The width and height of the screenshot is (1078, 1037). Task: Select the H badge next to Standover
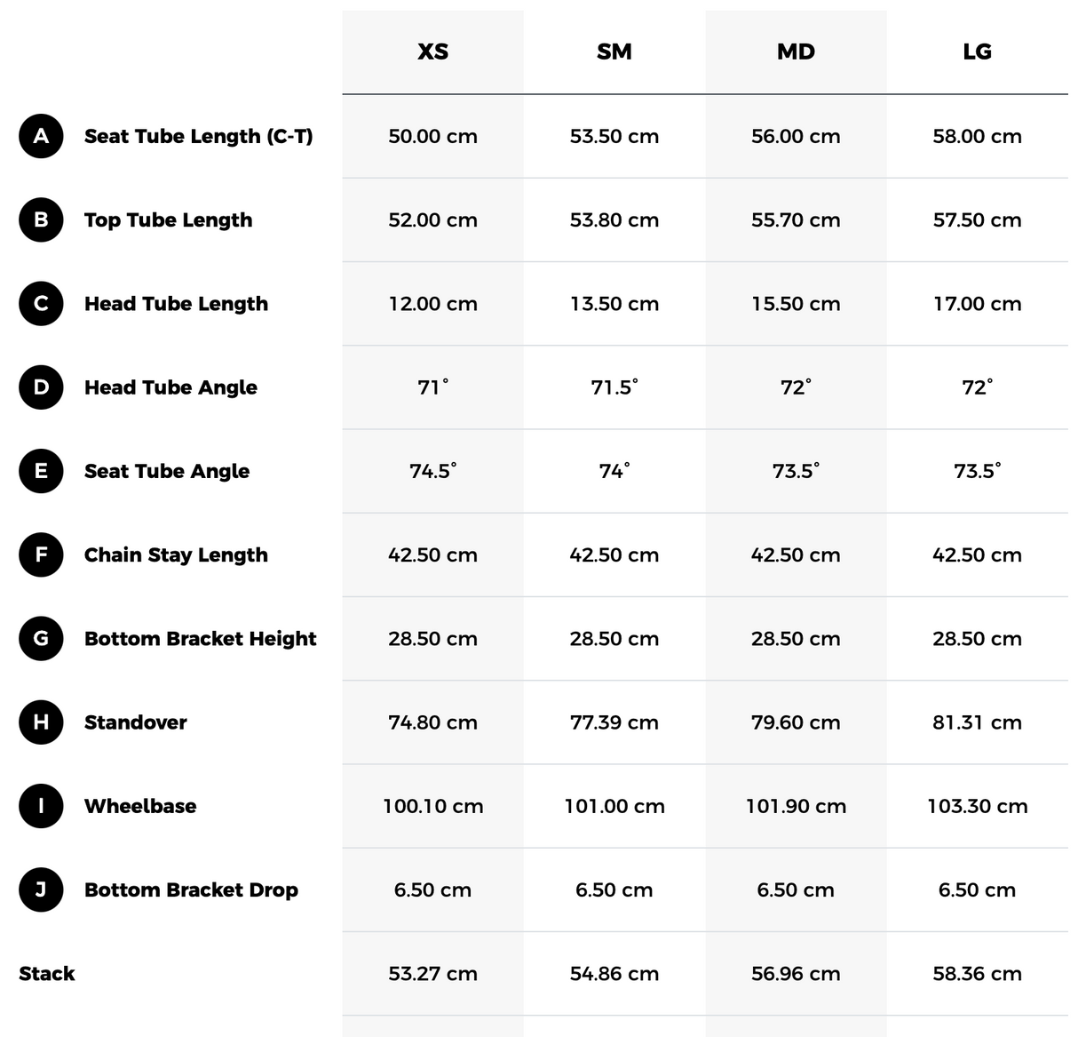click(x=41, y=722)
